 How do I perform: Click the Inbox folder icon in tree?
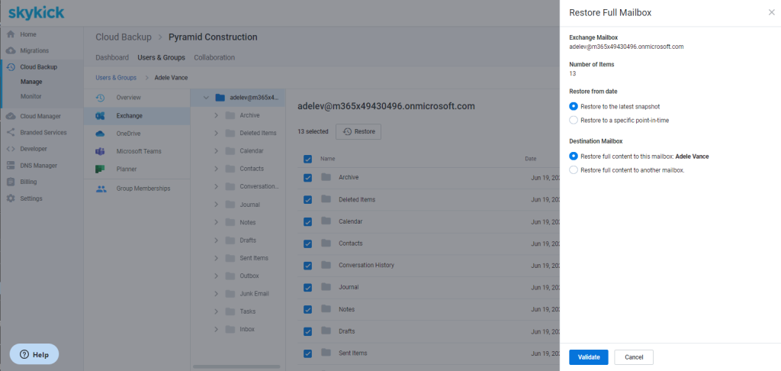coord(230,330)
